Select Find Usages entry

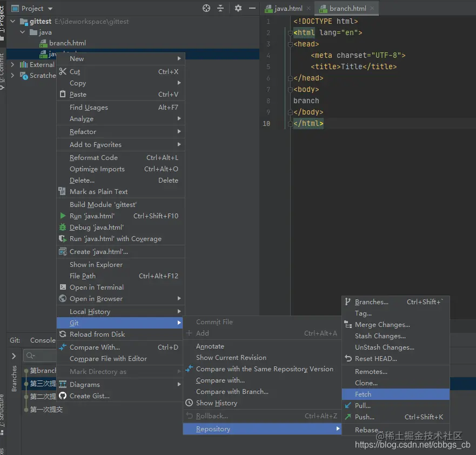click(x=121, y=107)
